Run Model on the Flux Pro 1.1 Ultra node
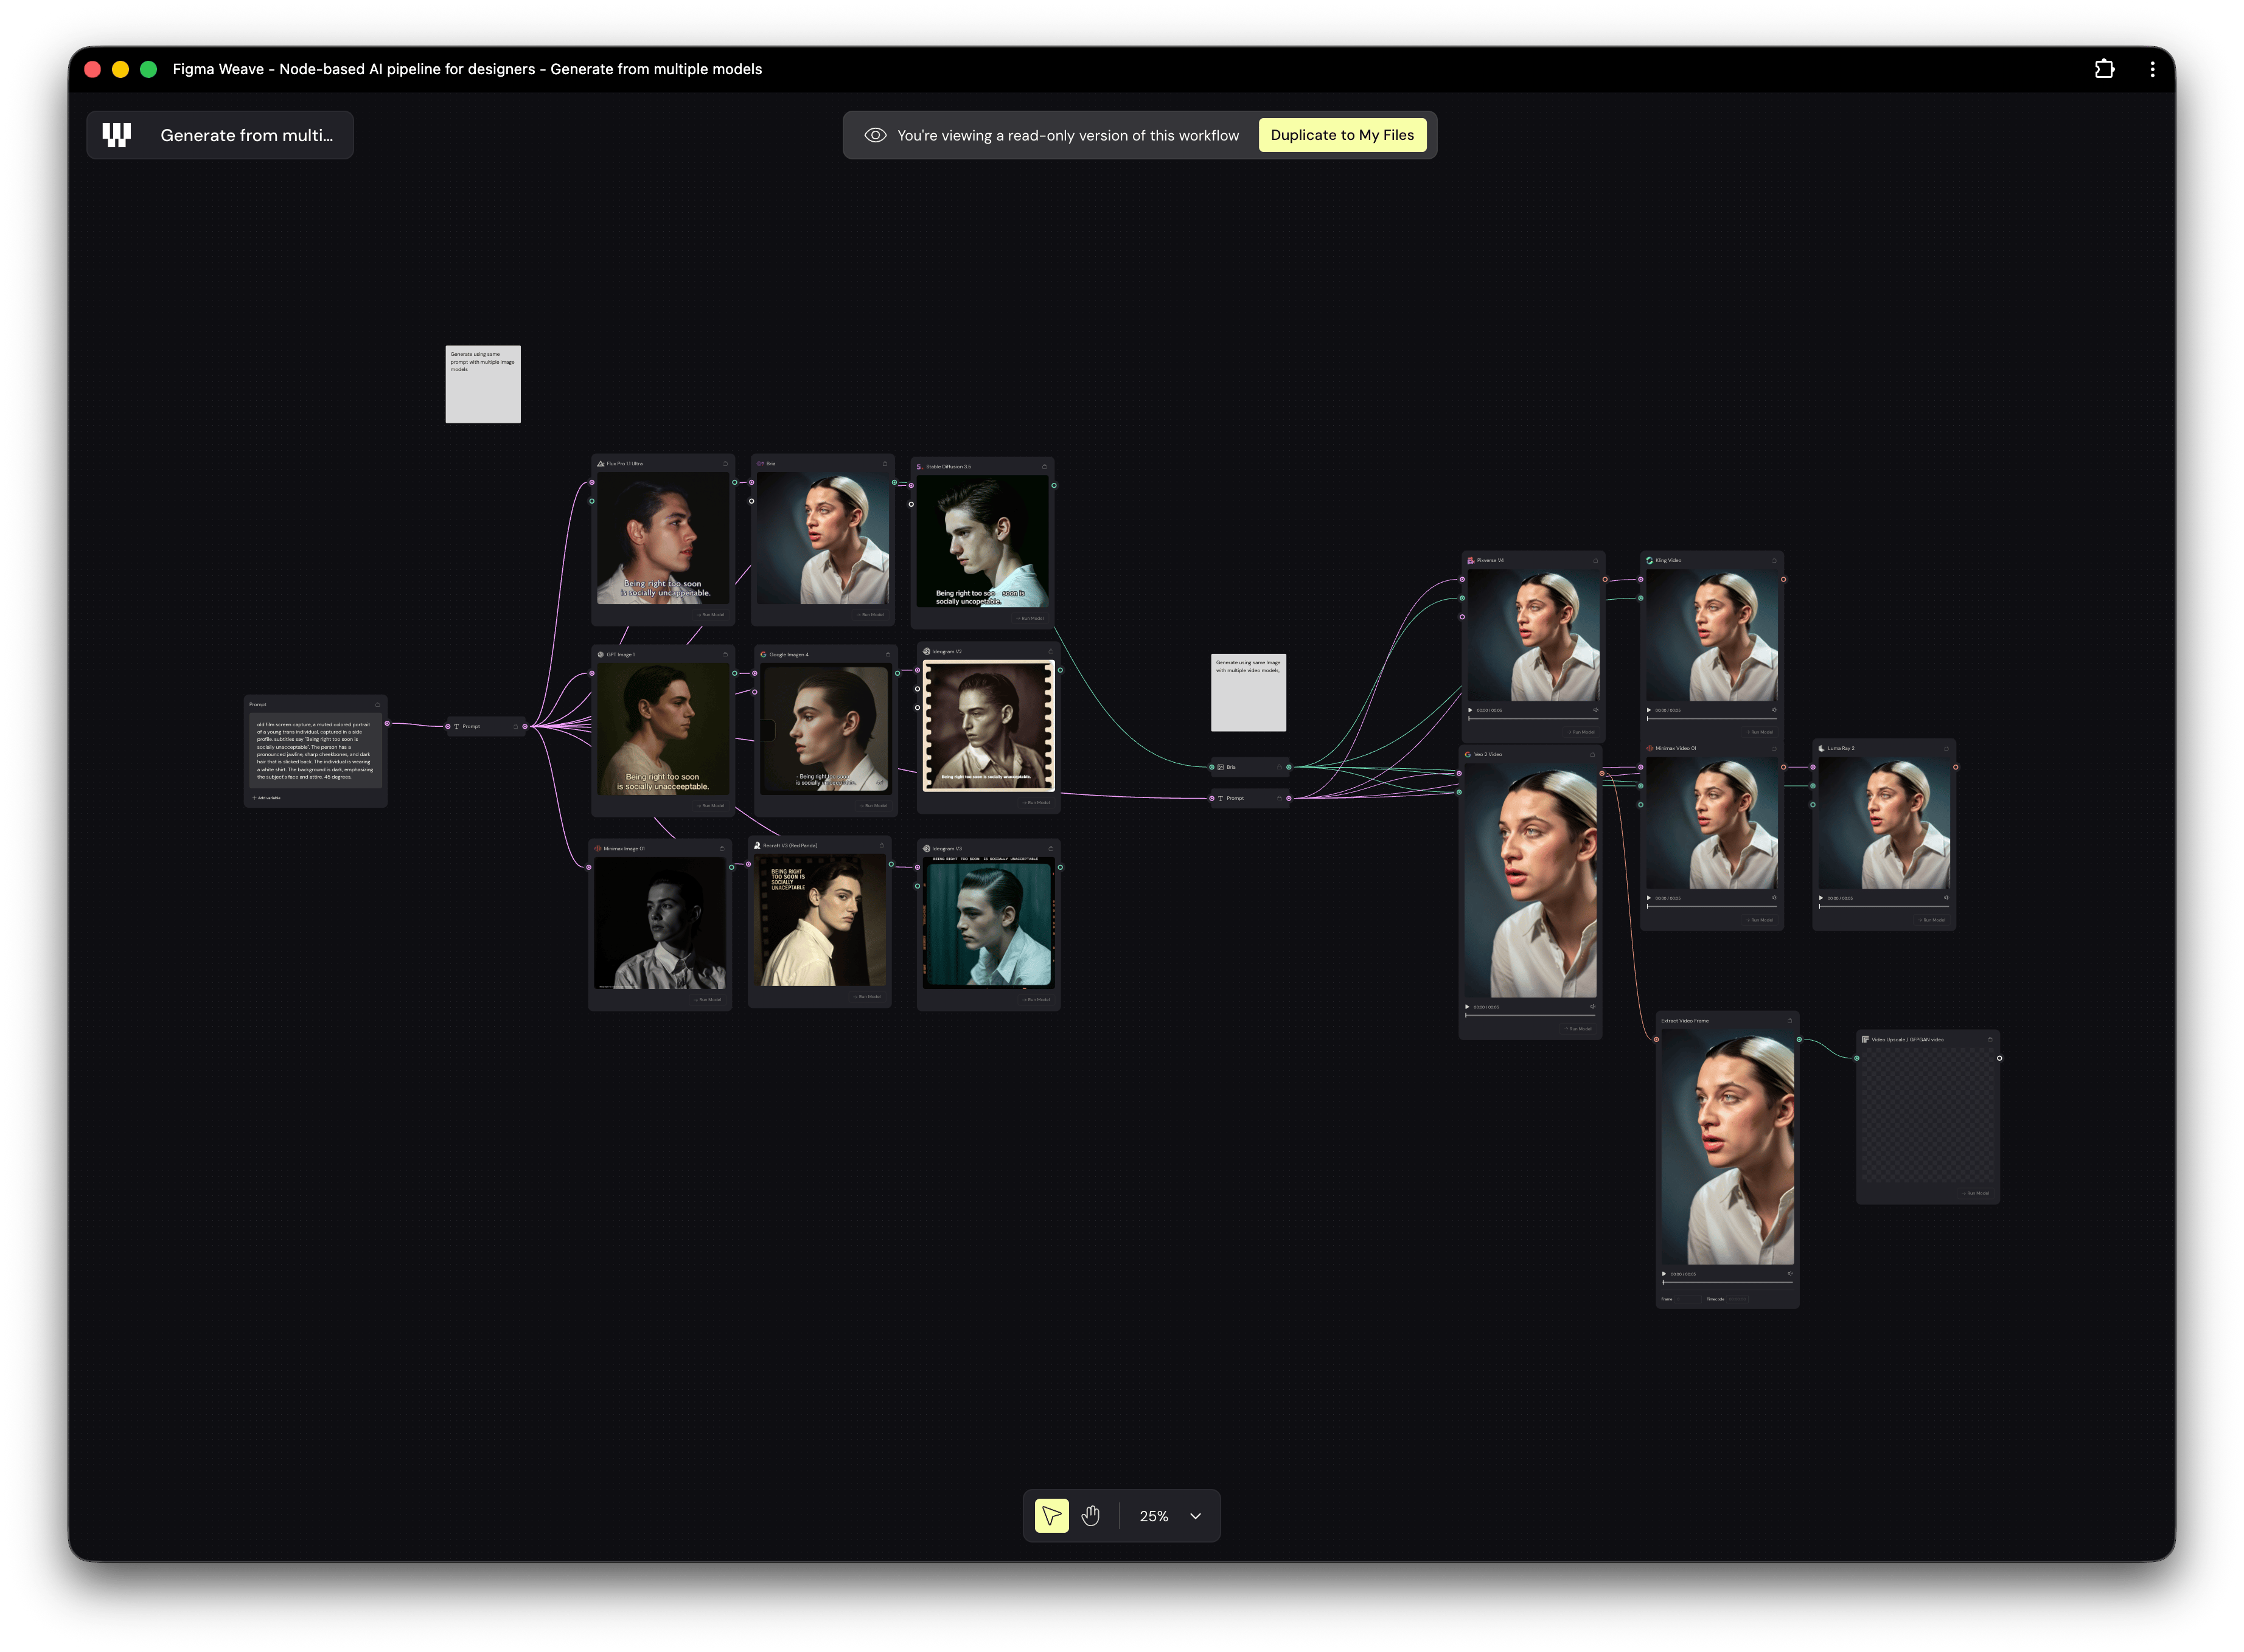 click(711, 615)
